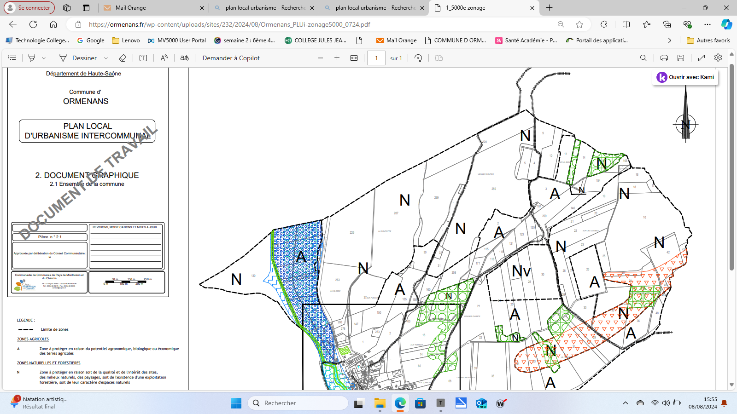
Task: Open the favorites list icon
Action: click(647, 24)
